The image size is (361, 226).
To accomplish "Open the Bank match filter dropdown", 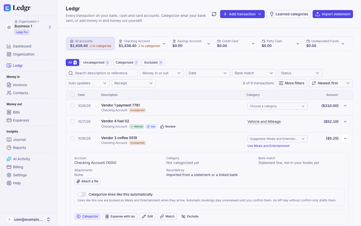I will (254, 73).
